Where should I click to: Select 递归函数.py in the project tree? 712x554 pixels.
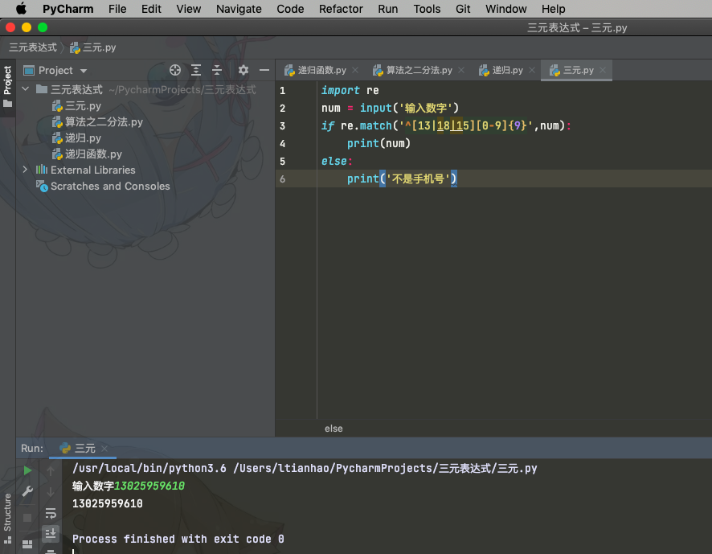[x=87, y=154]
